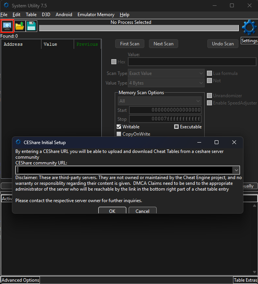Click the open folder load table icon
Screen dimensions: 258x284
click(20, 26)
